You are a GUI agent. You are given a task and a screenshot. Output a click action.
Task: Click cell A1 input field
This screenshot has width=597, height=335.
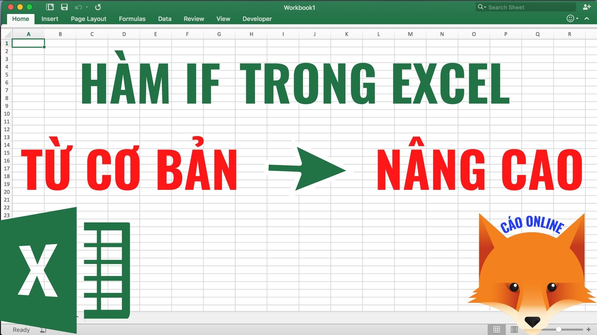28,43
